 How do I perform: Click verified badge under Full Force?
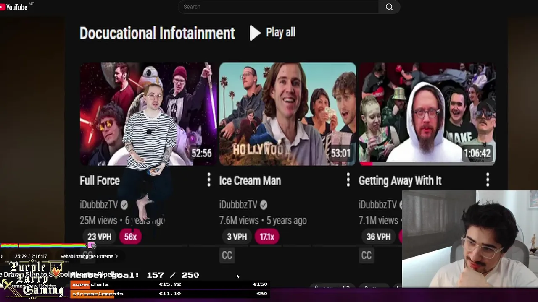[124, 205]
